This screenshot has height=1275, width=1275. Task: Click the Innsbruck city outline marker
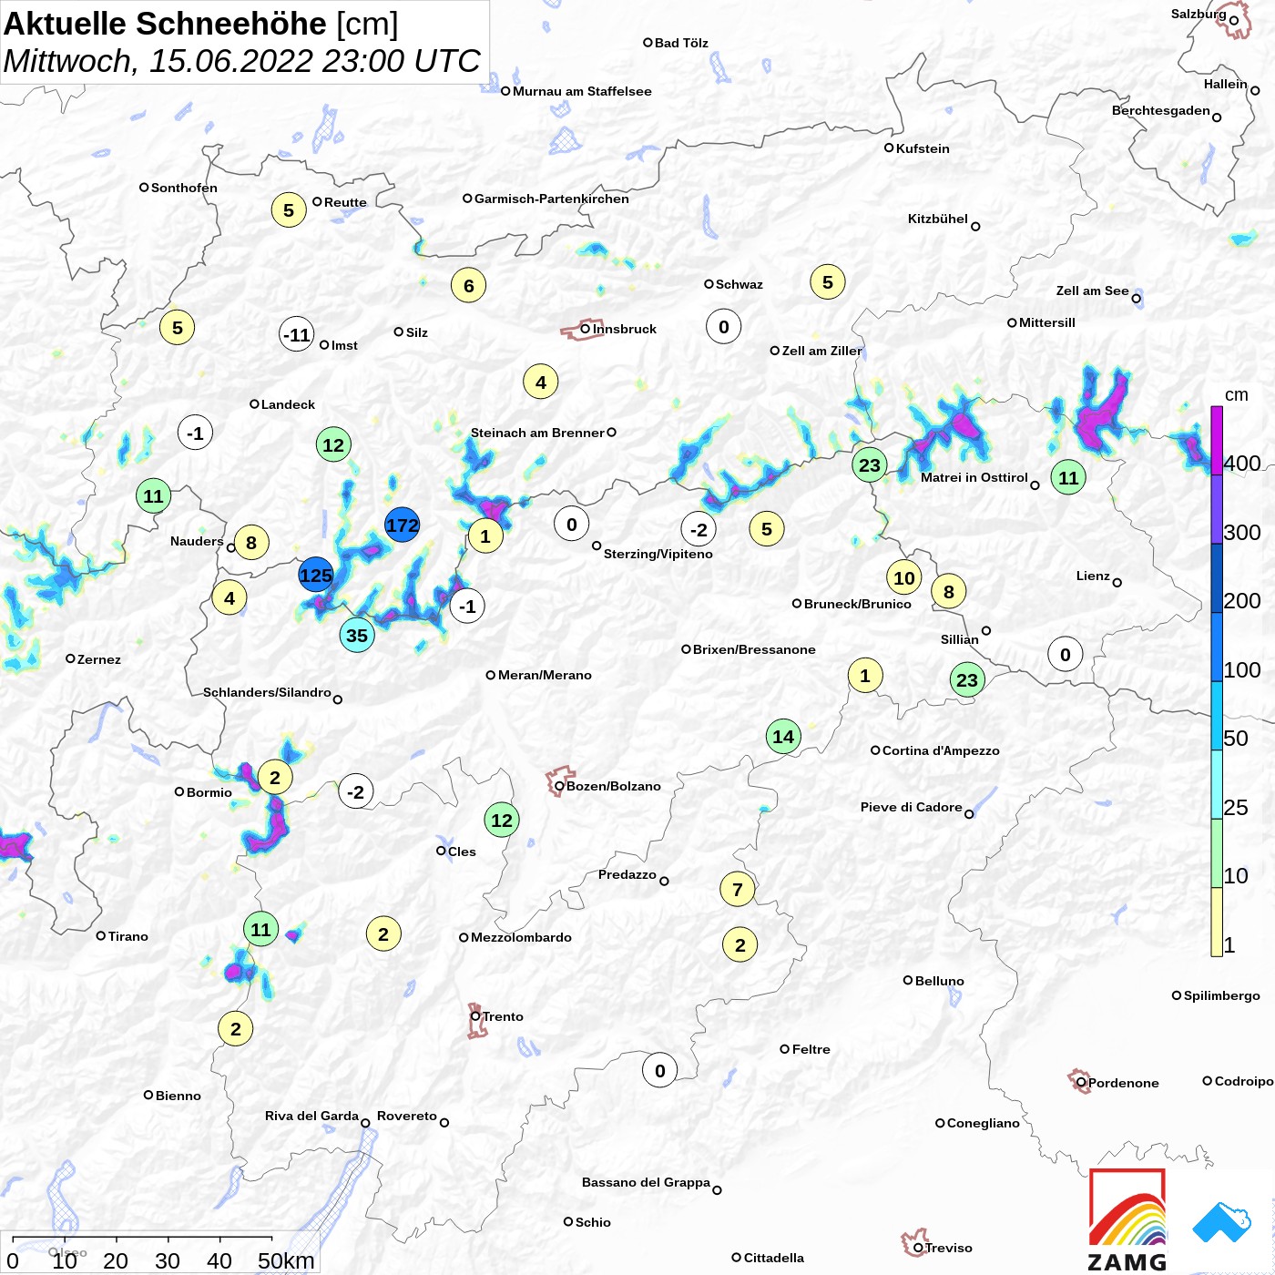pyautogui.click(x=581, y=330)
